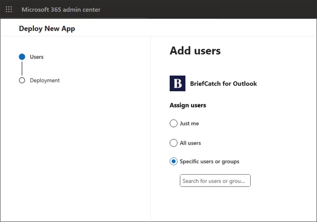The width and height of the screenshot is (317, 222).
Task: Select the Just me radio button
Action: tap(174, 123)
